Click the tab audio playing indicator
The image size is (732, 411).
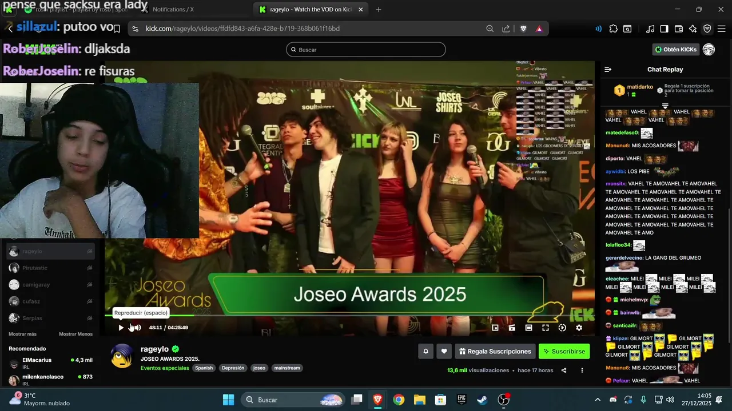point(598,29)
